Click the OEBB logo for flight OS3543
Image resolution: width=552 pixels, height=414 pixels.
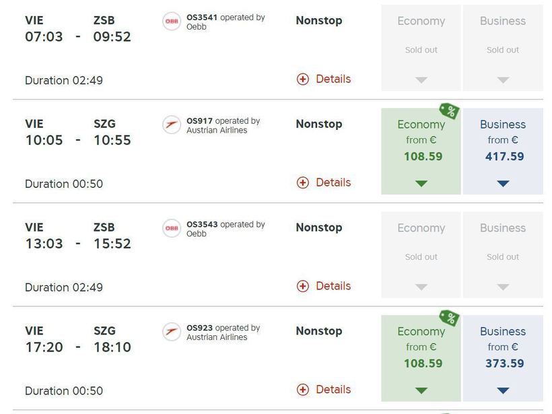172,229
